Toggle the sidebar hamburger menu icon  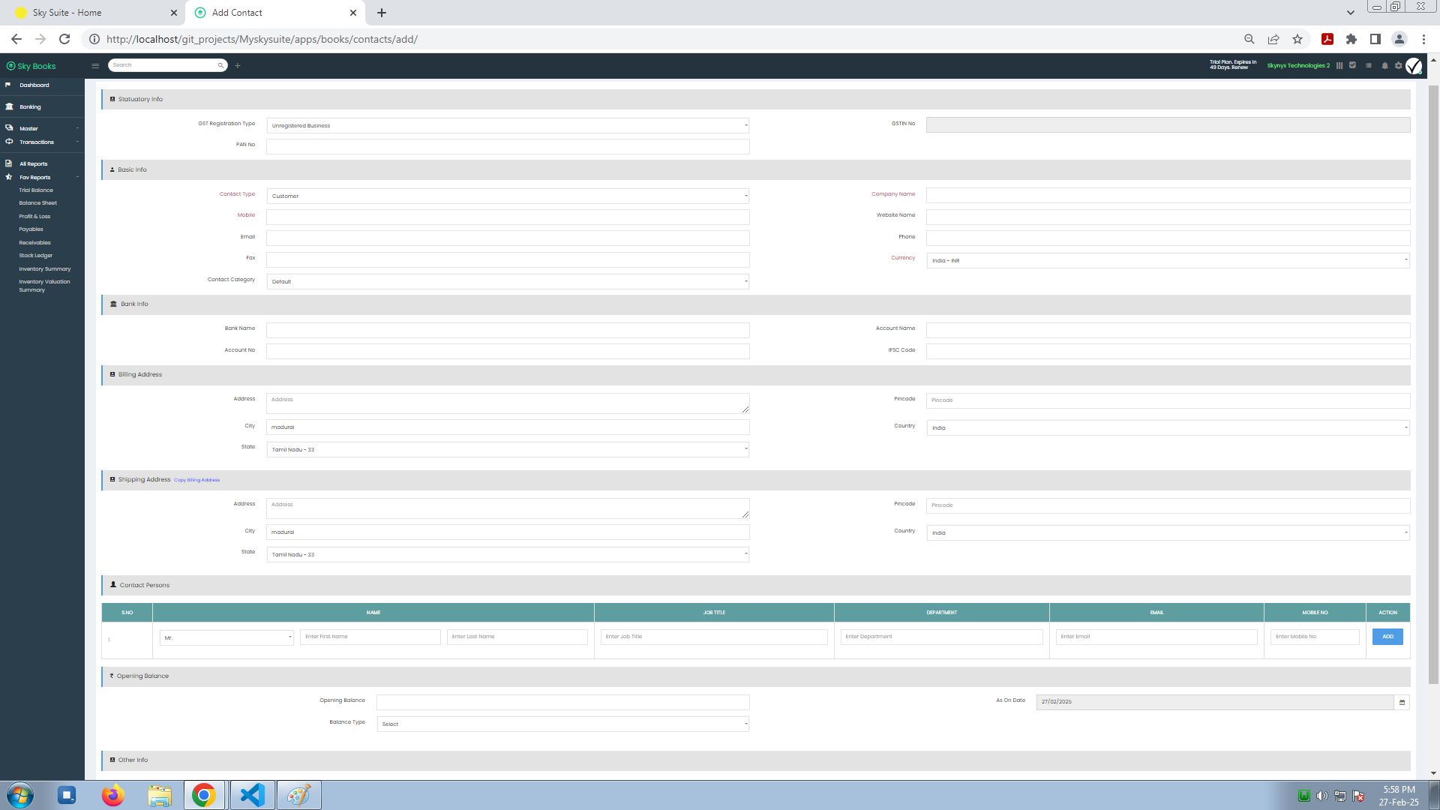[95, 65]
